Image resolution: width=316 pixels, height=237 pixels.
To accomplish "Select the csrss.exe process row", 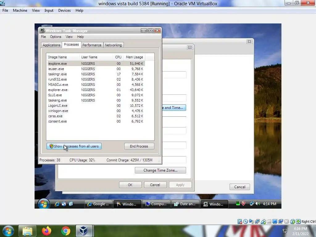I will pyautogui.click(x=96, y=116).
